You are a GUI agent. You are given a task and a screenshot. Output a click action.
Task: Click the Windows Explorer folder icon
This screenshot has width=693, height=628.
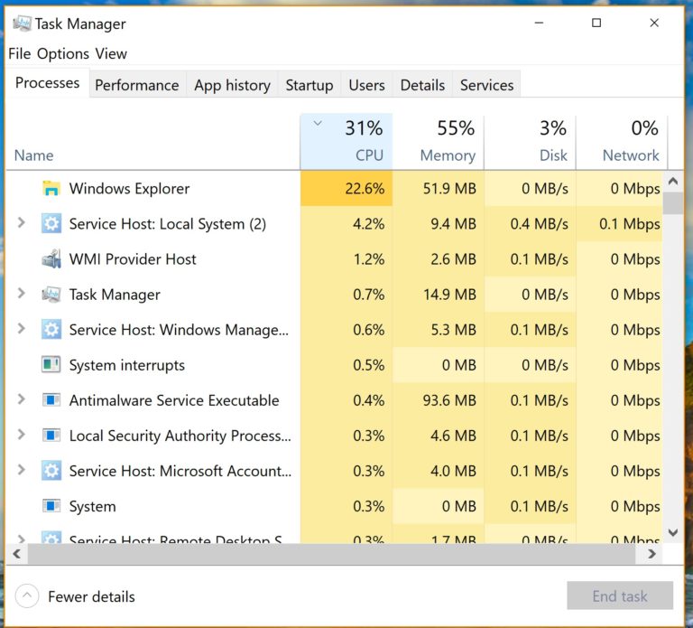point(51,189)
